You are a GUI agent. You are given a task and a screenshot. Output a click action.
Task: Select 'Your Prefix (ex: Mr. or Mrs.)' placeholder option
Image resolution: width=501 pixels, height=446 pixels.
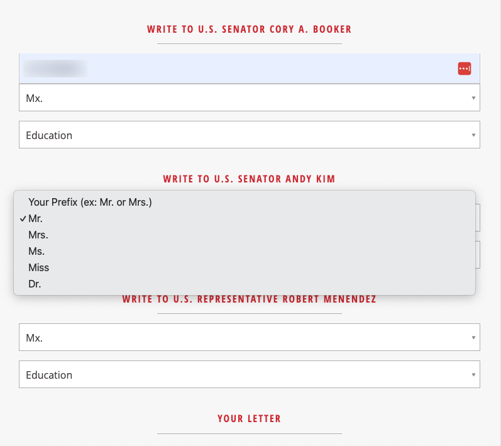pos(245,203)
